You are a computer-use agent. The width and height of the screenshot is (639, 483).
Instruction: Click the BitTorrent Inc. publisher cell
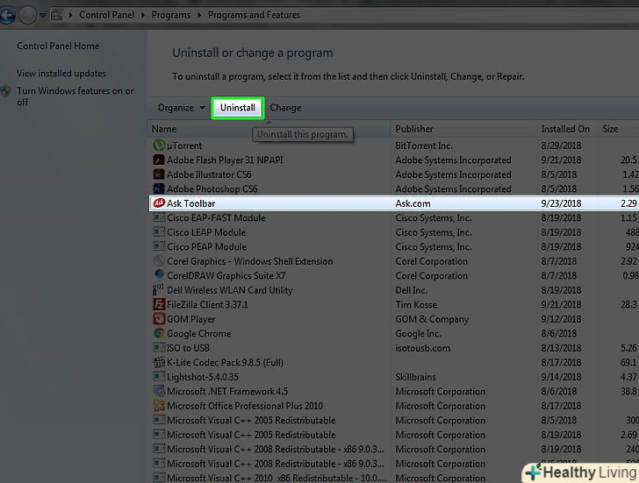(424, 146)
